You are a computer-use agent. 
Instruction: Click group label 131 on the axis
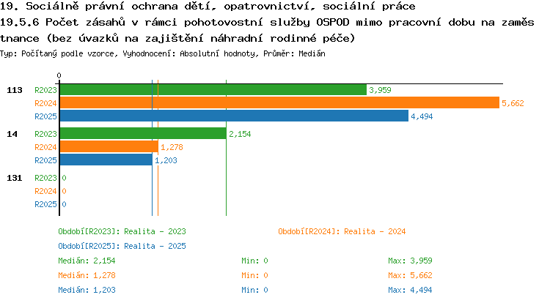pyautogui.click(x=15, y=178)
